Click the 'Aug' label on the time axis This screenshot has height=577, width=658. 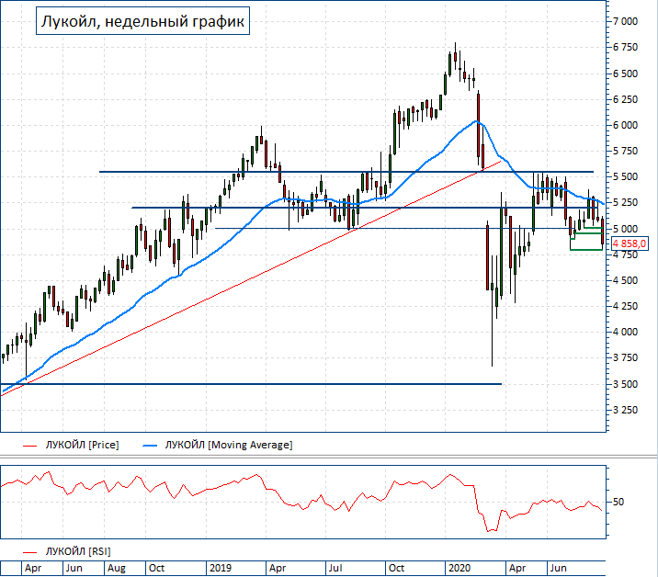coord(116,568)
